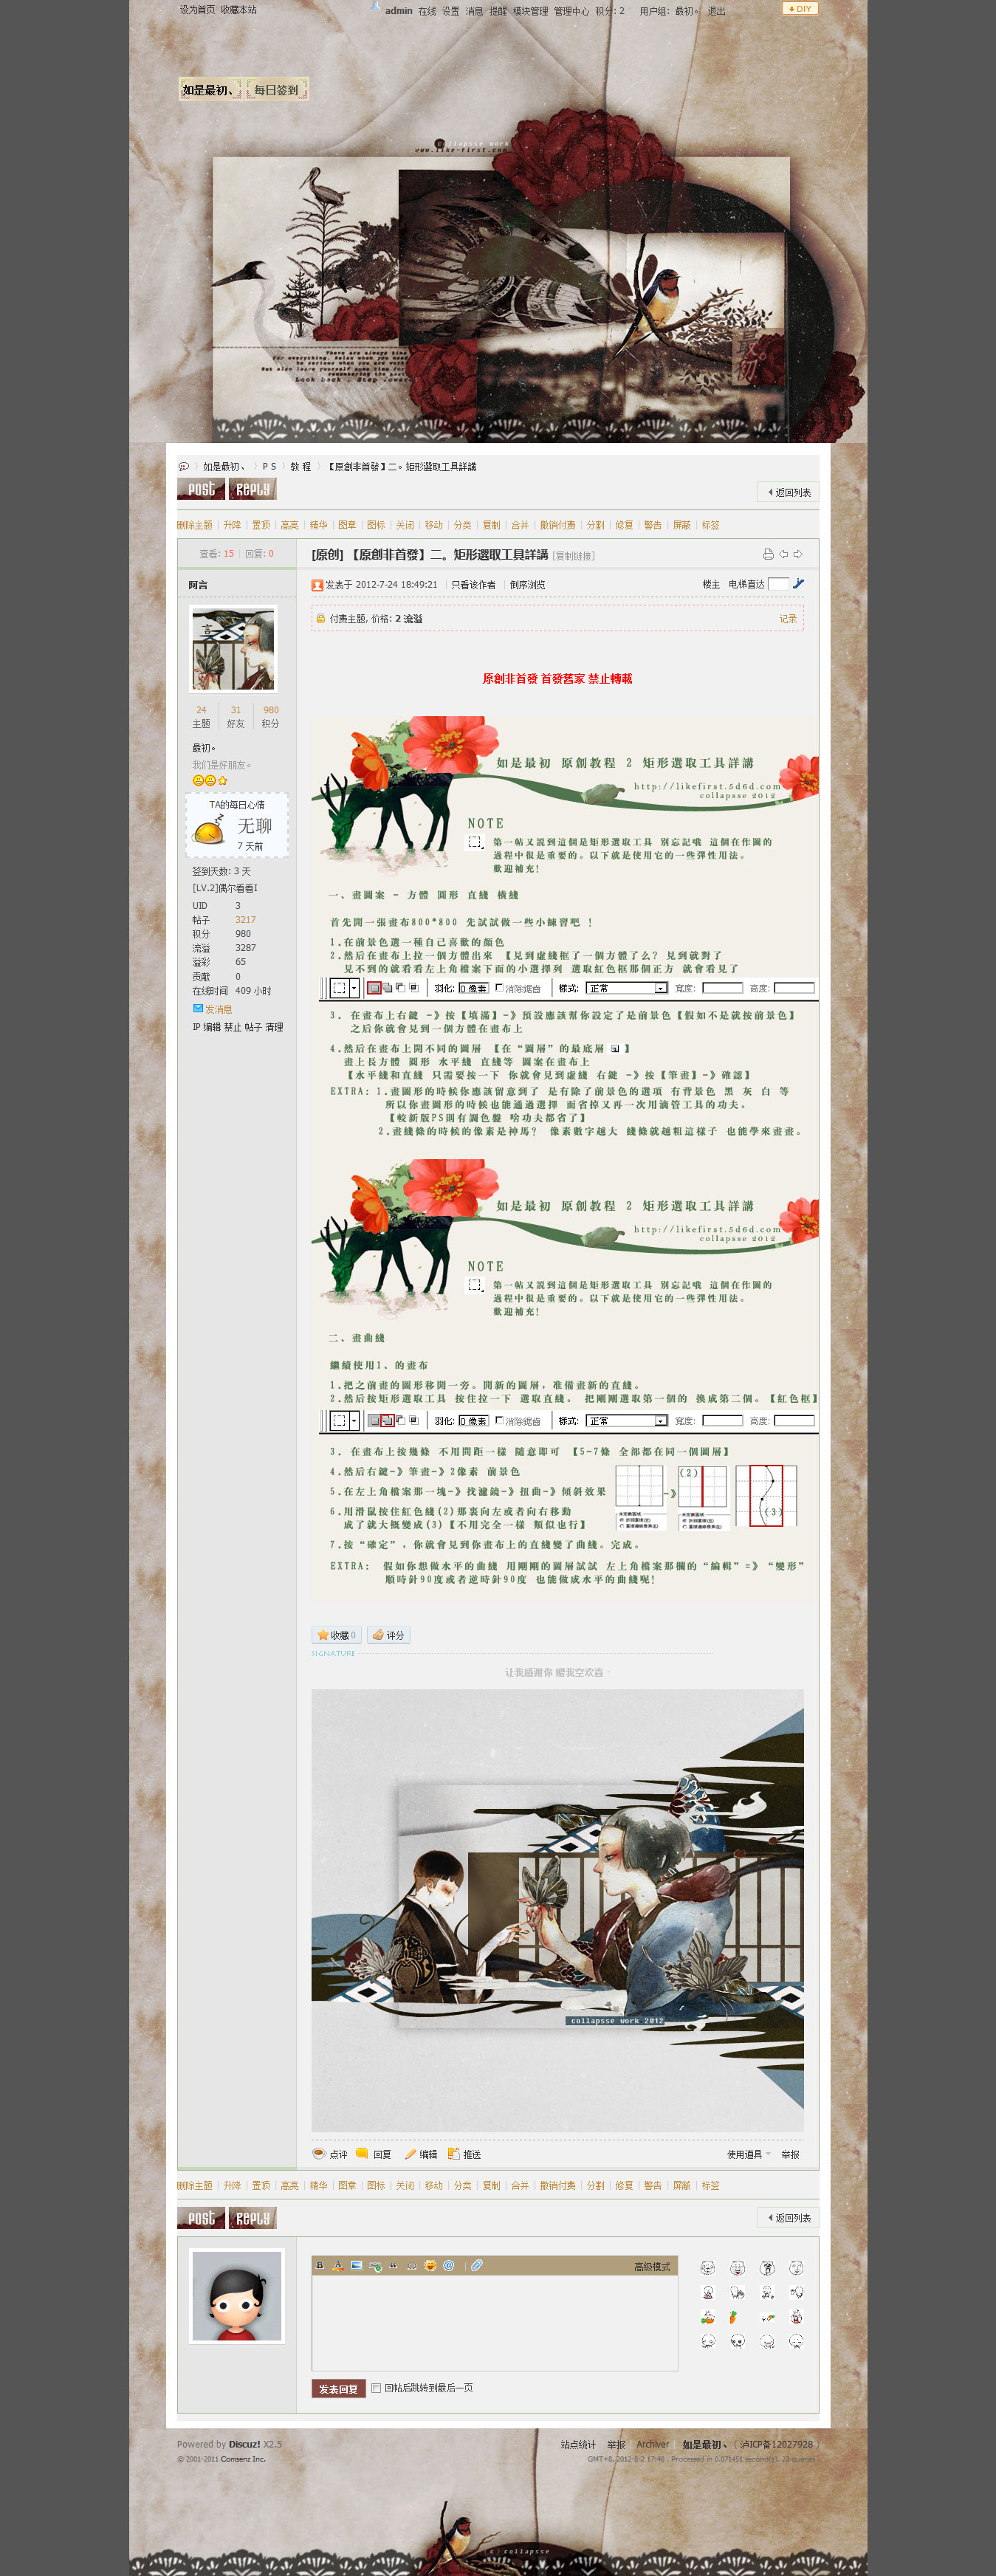This screenshot has width=996, height=2576.
Task: Click 设为首页 link
Action: (197, 10)
